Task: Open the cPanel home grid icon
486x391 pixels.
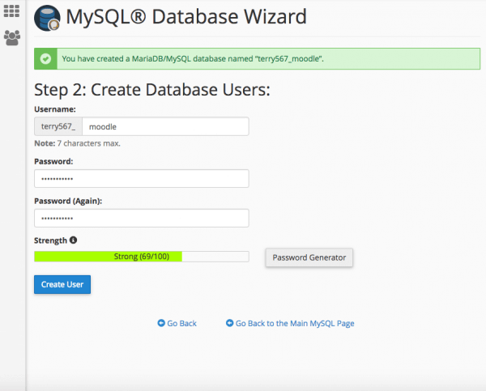Action: pos(11,11)
